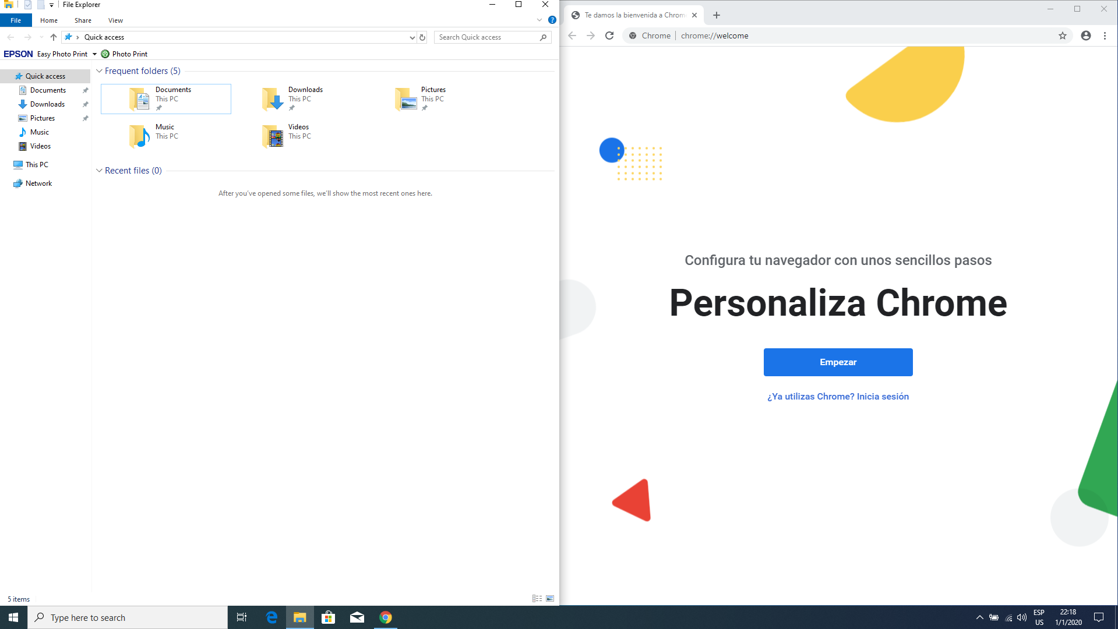
Task: Open the clock and calendar flyout
Action: pos(1068,617)
